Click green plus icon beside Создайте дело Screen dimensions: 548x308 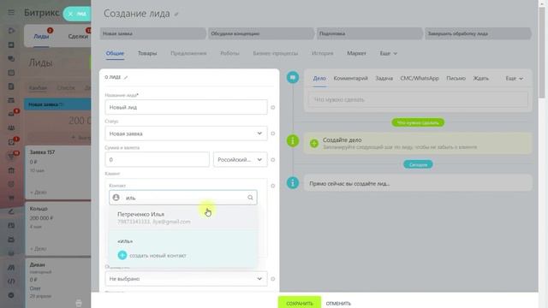coord(314,143)
